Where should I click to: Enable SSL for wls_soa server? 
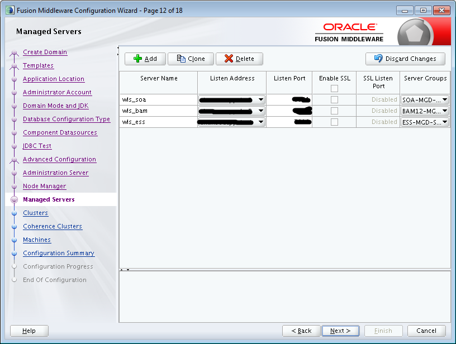tap(334, 99)
